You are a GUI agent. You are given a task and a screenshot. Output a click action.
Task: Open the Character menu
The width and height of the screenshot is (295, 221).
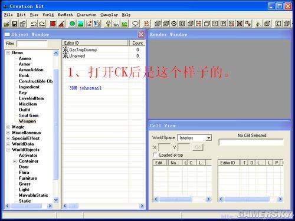[86, 15]
